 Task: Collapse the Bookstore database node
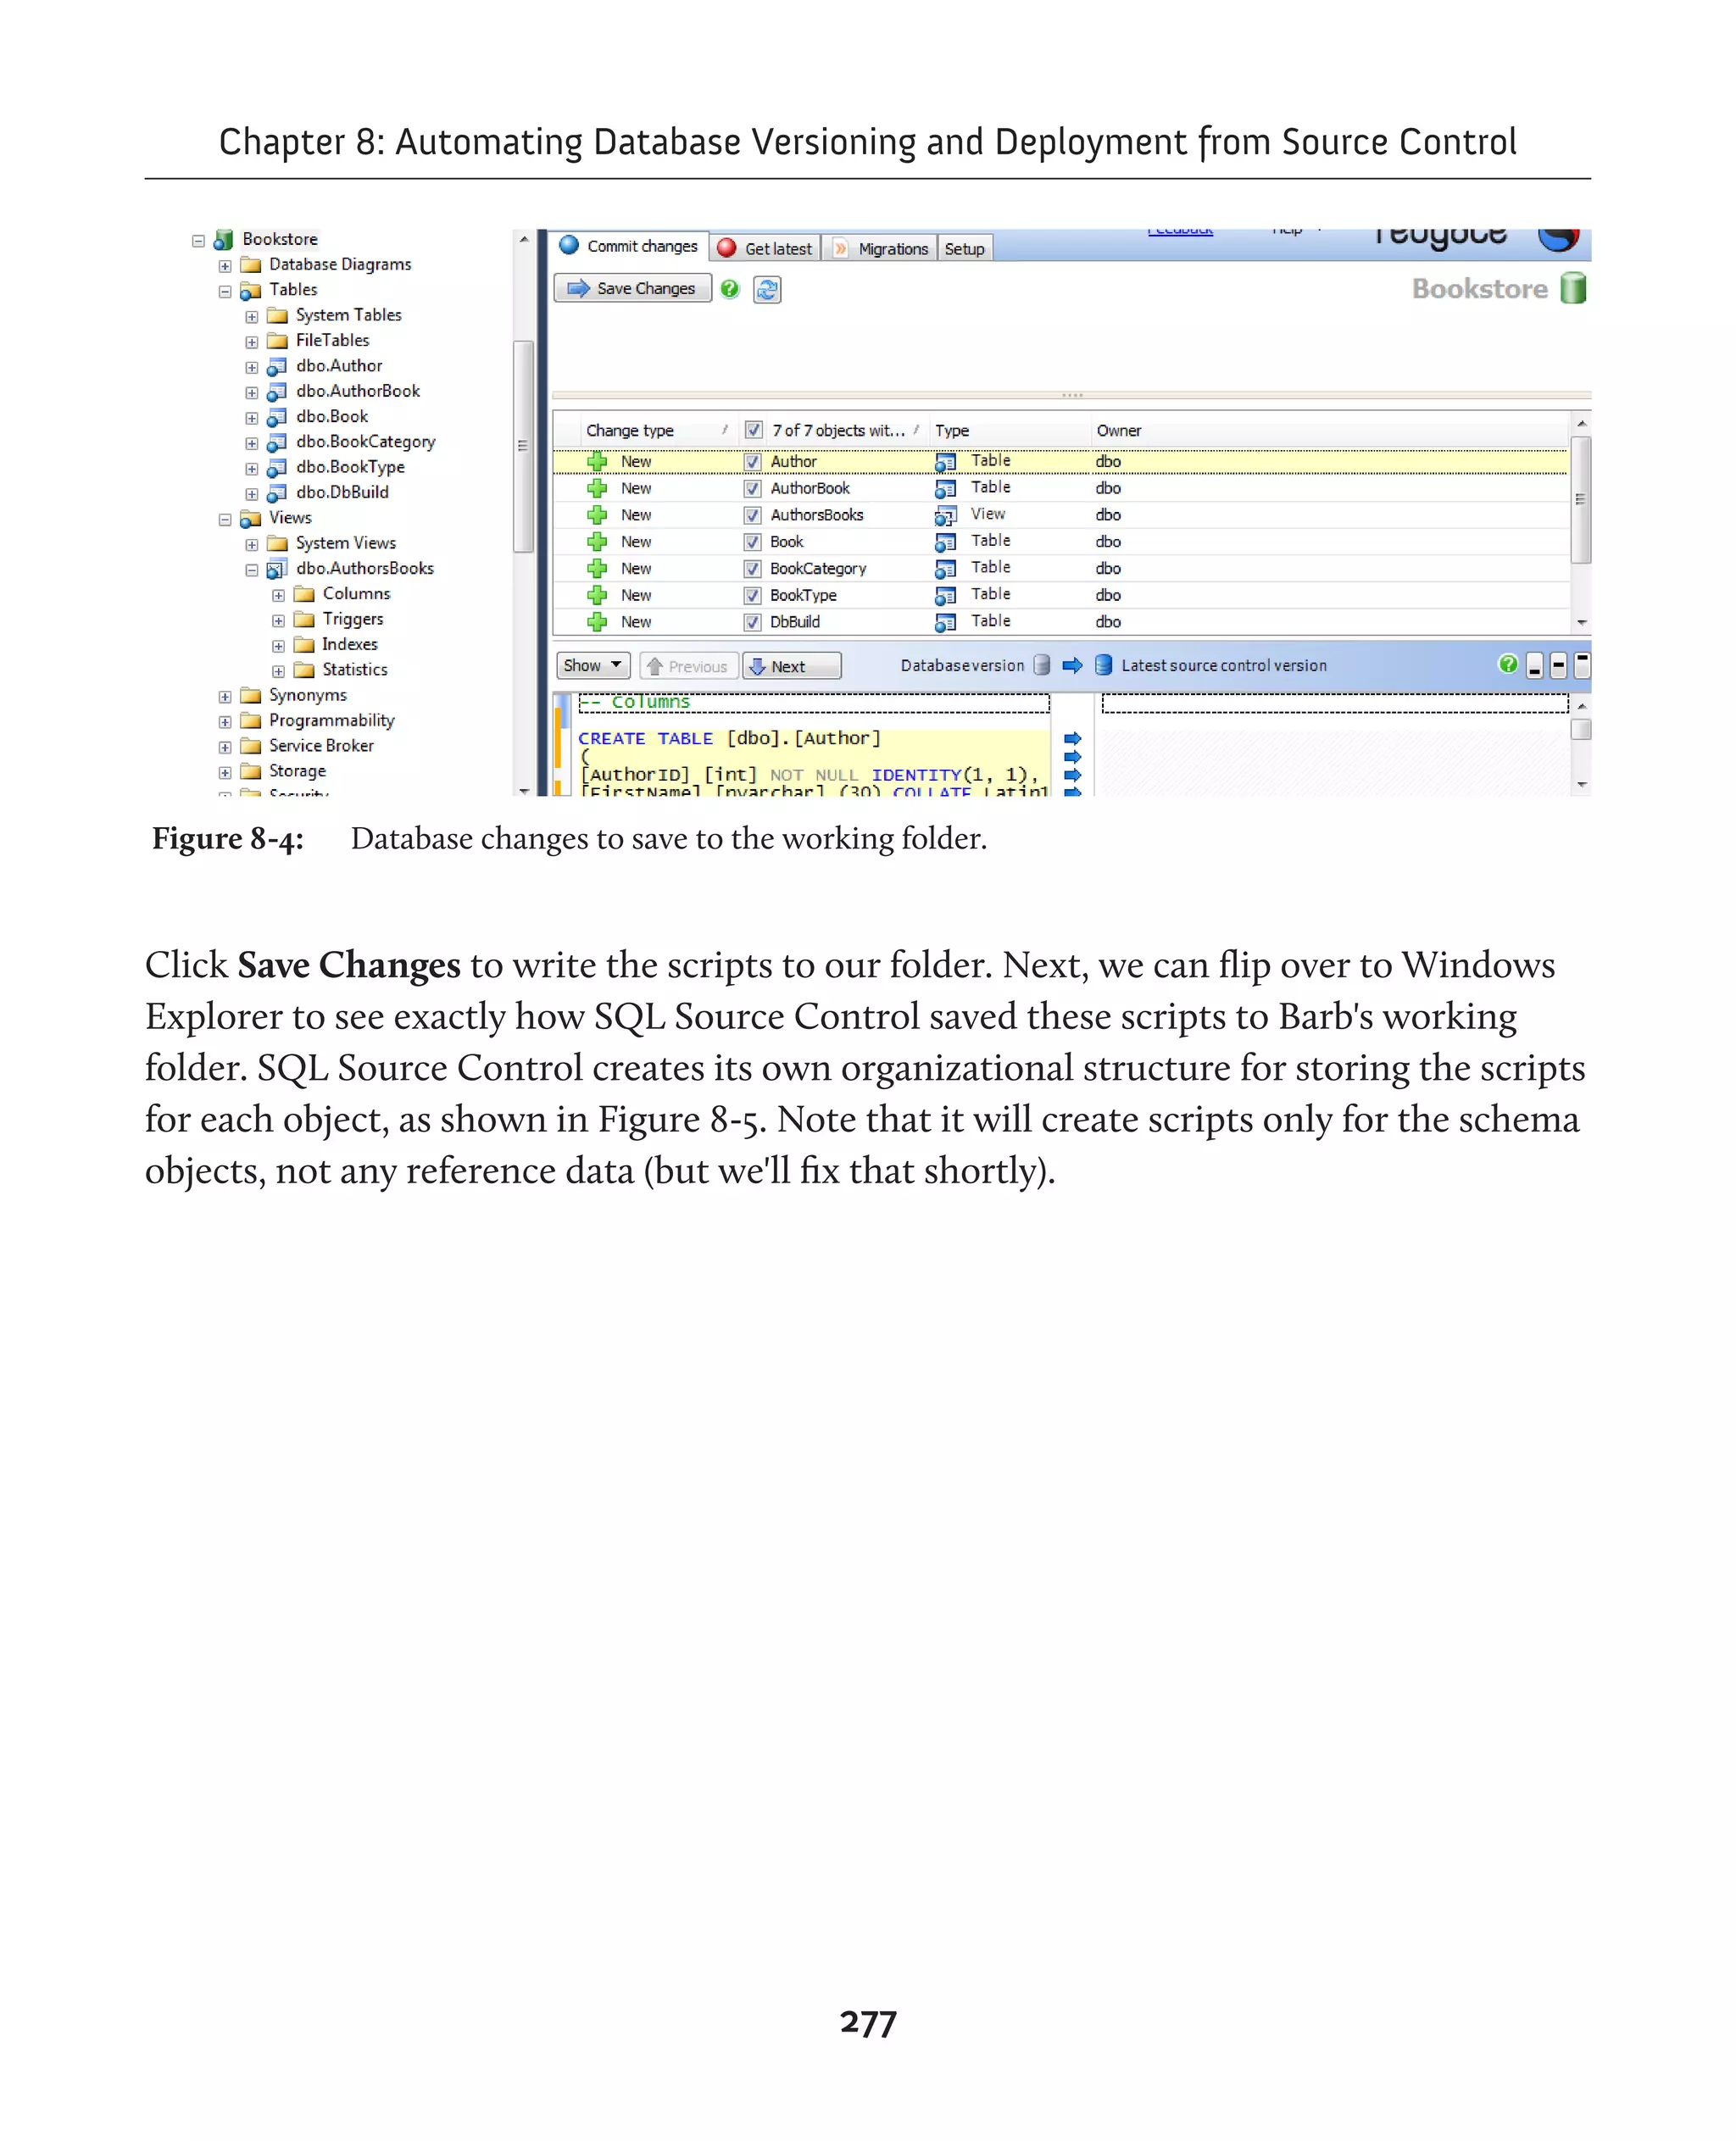click(198, 241)
